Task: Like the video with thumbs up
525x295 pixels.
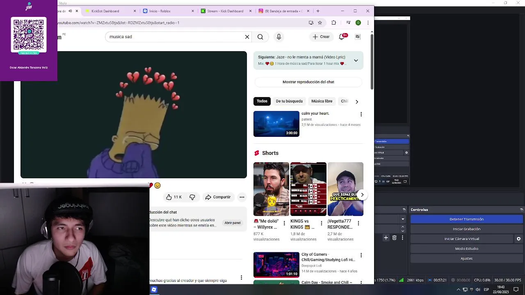Action: (x=173, y=197)
